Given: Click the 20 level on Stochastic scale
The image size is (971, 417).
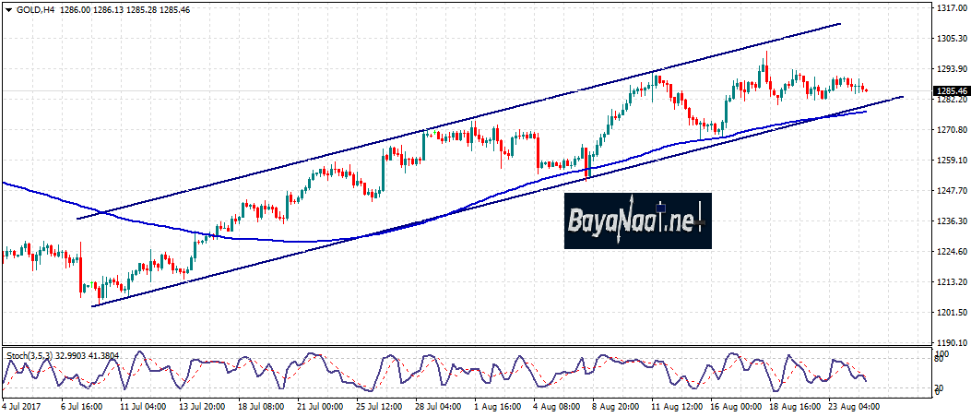Looking at the screenshot, I should [941, 387].
